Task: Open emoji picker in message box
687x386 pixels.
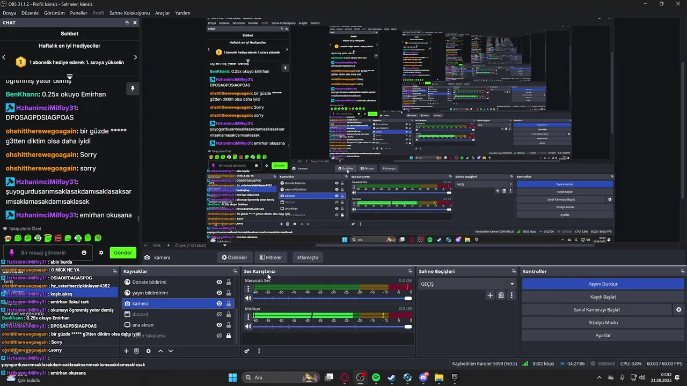Action: tap(84, 253)
